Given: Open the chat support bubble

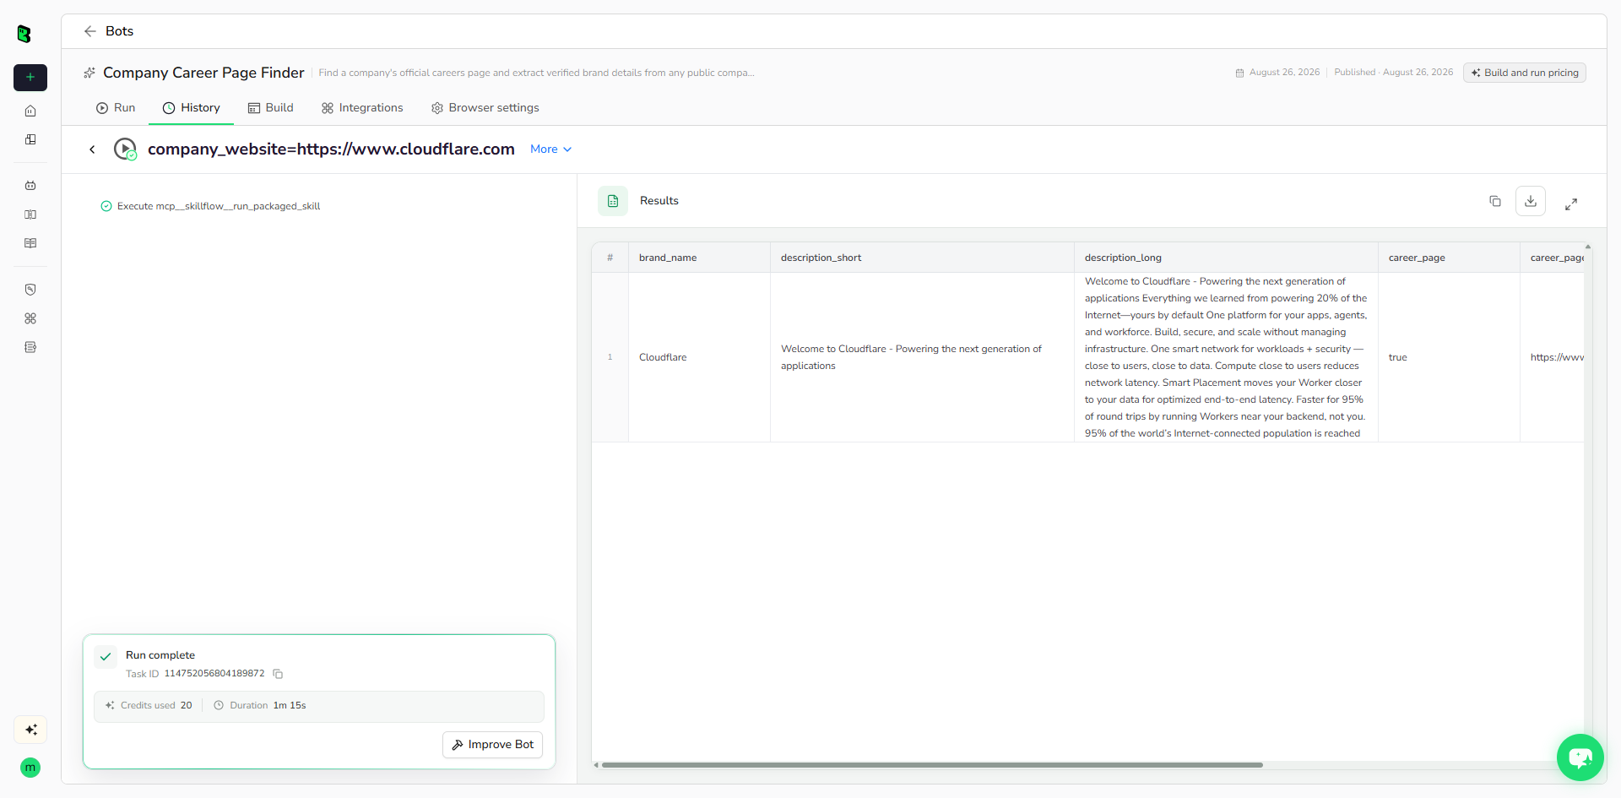Looking at the screenshot, I should (1580, 757).
